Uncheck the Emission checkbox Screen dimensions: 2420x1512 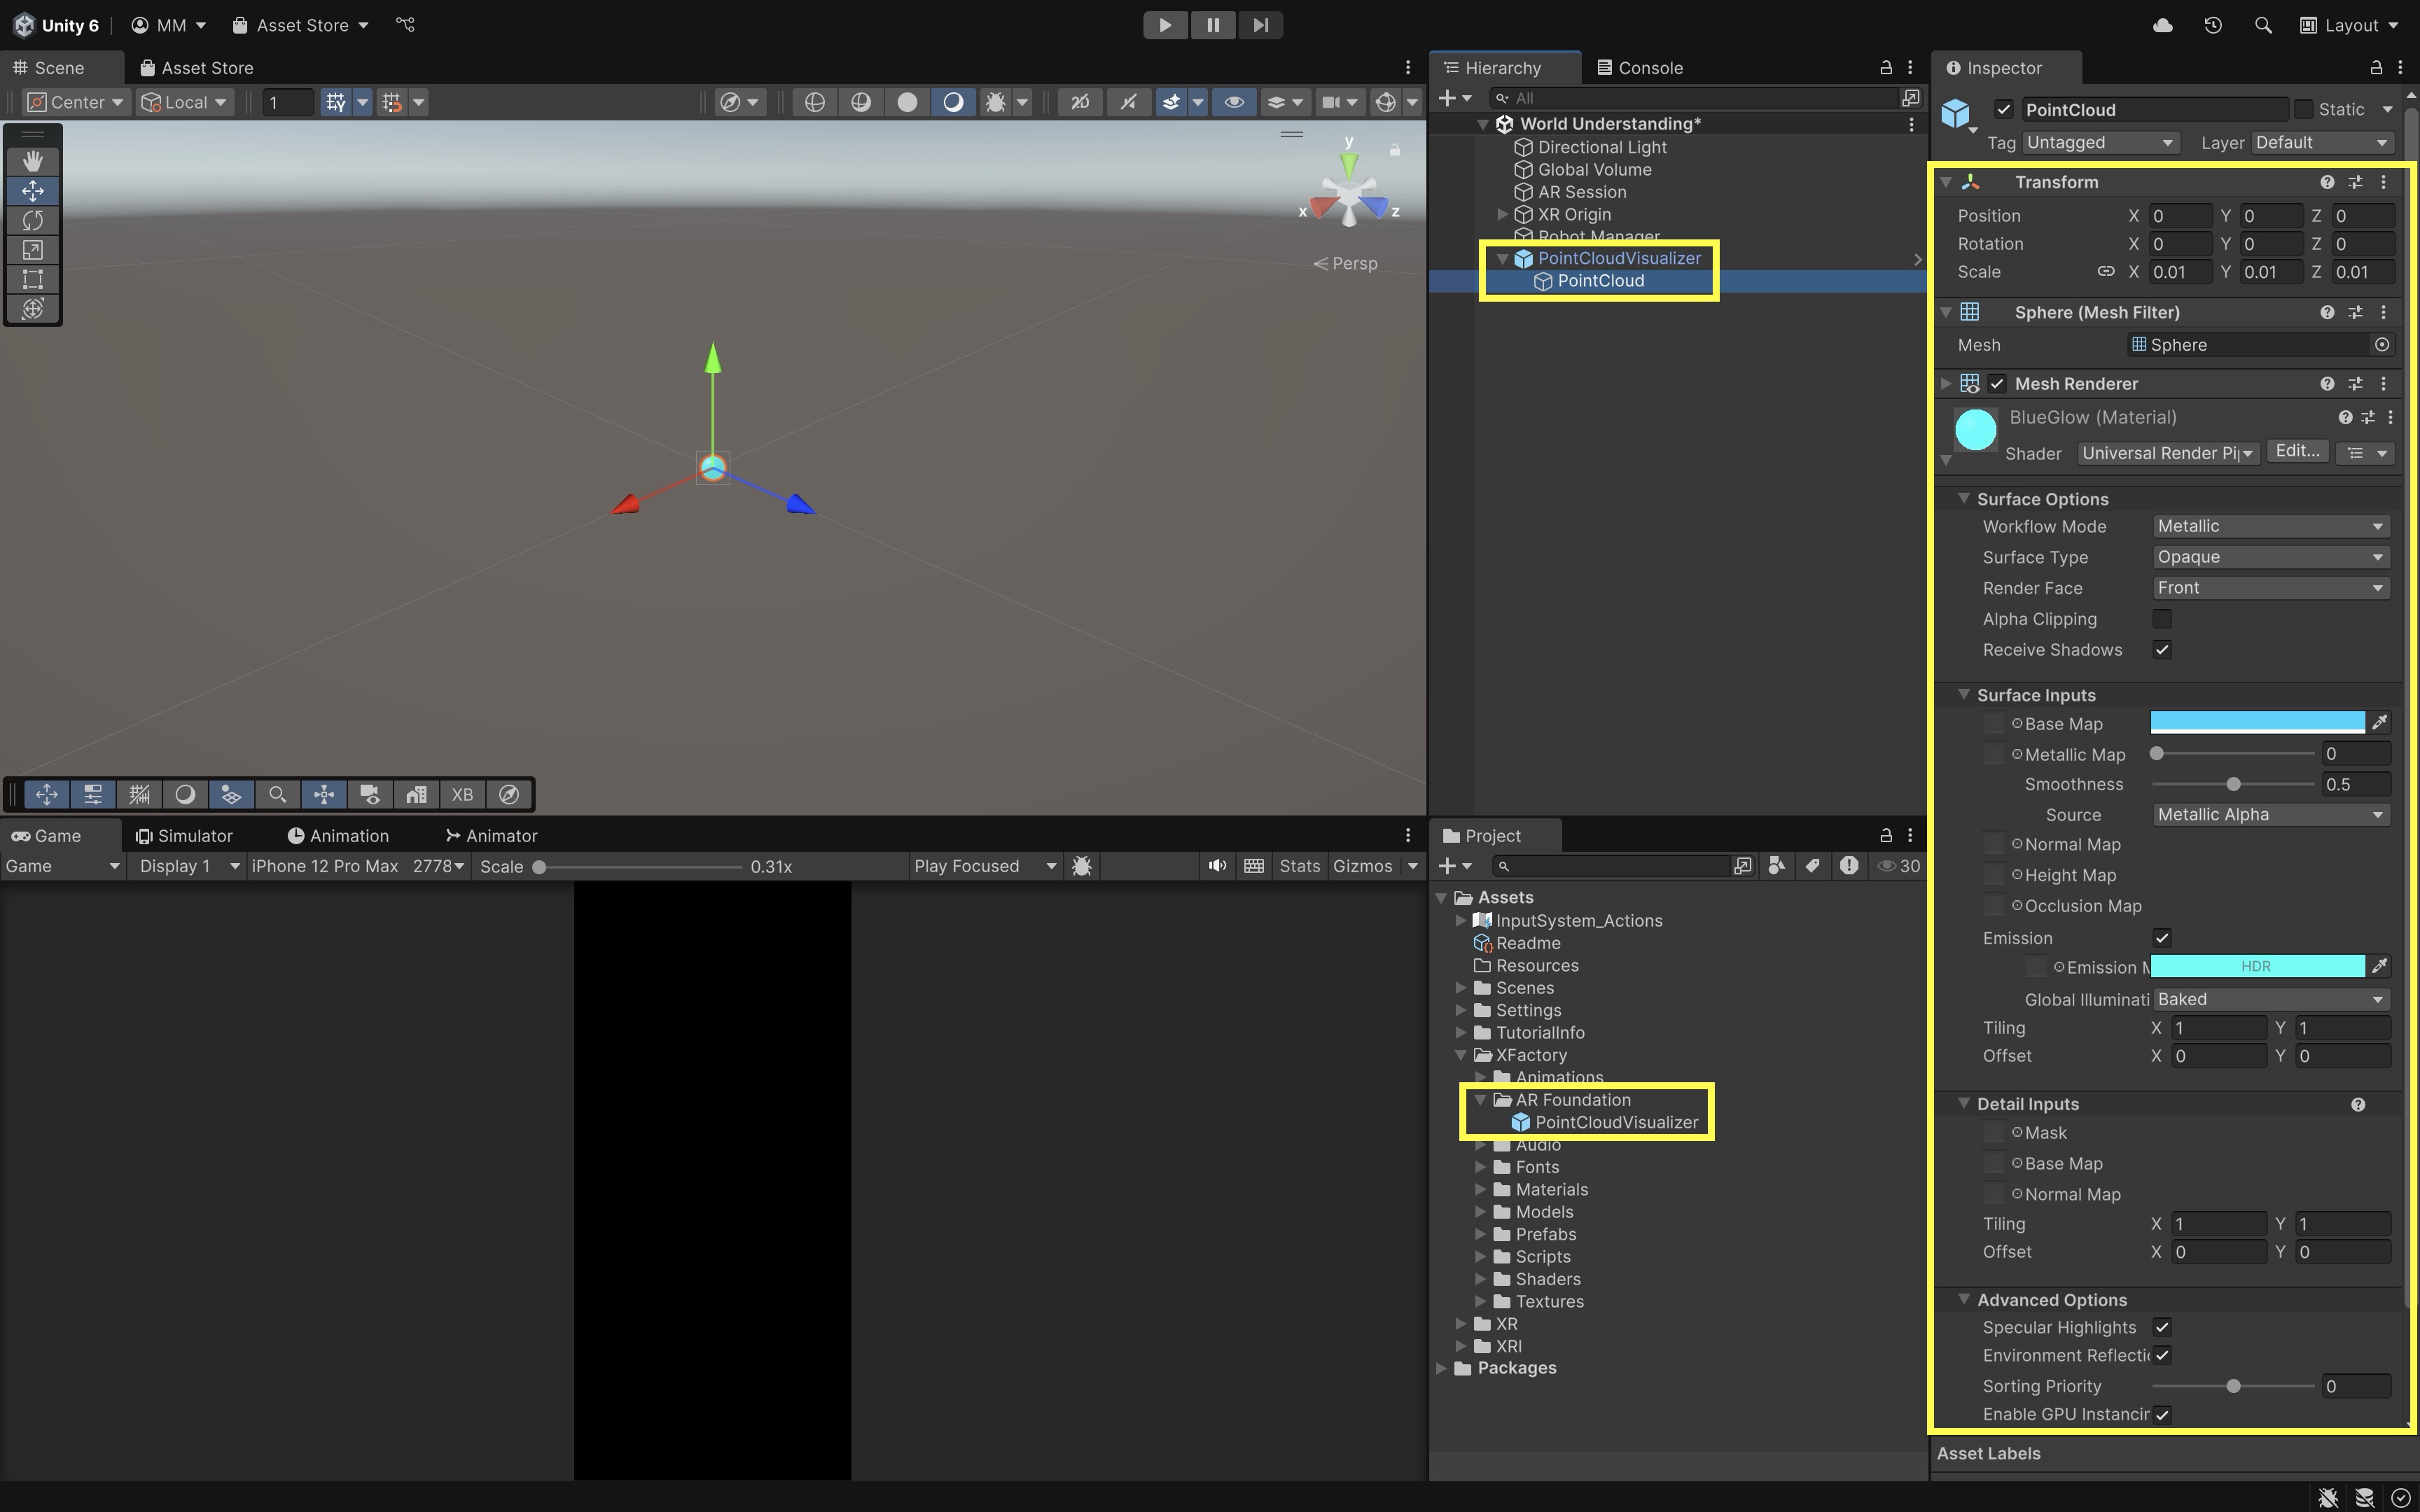pos(2162,938)
